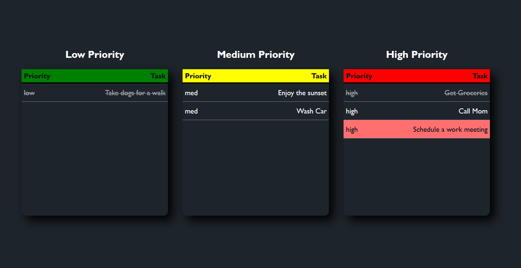Select the High Priority board title
Image resolution: width=521 pixels, height=268 pixels.
[417, 54]
